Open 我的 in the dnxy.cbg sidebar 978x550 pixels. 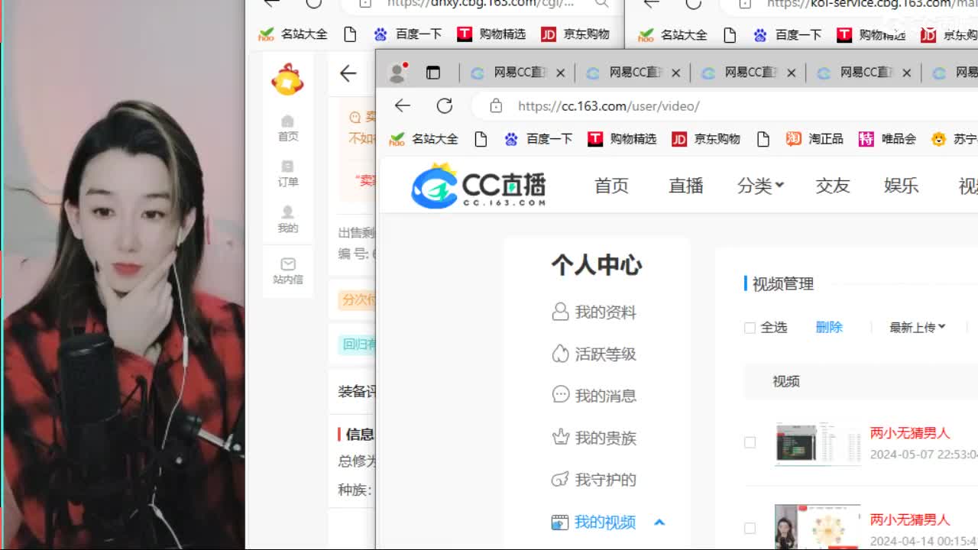(288, 220)
